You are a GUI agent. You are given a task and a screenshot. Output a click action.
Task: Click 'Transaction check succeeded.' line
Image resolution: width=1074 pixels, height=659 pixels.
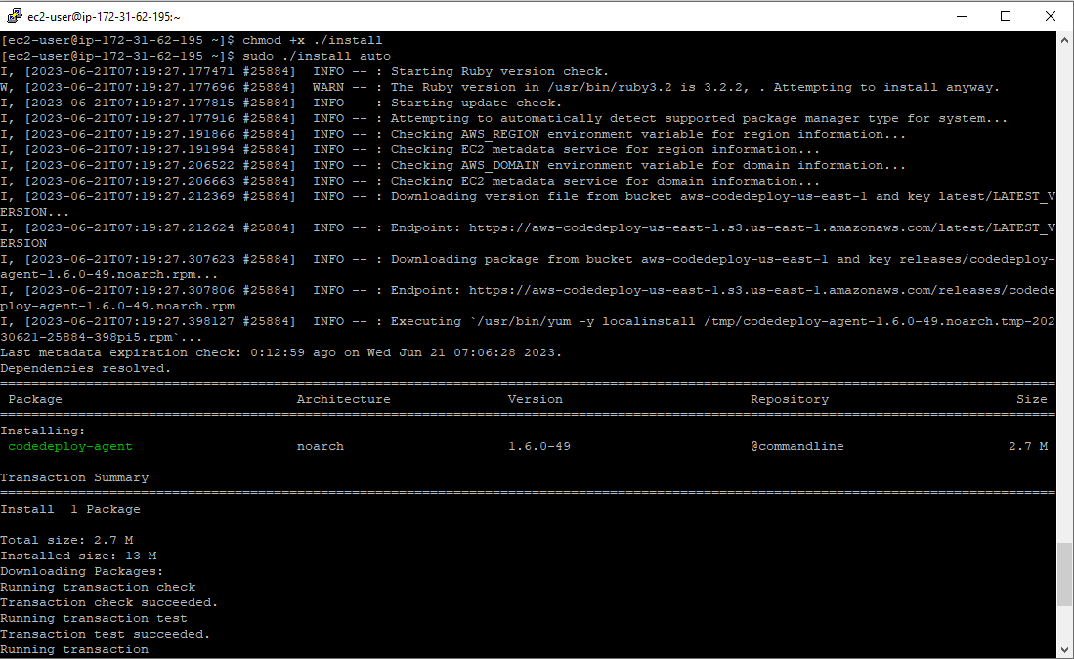[x=108, y=603]
